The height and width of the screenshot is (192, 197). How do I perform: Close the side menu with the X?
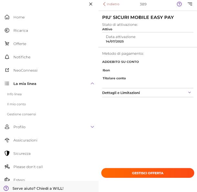(91, 4)
